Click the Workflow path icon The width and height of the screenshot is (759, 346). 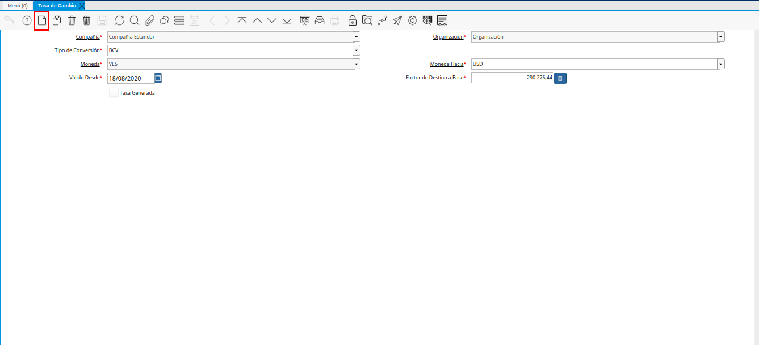383,21
